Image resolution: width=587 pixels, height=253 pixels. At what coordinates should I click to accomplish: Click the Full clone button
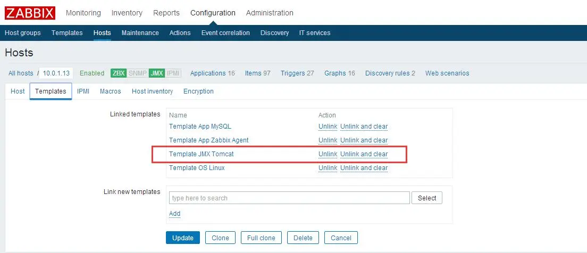(261, 238)
